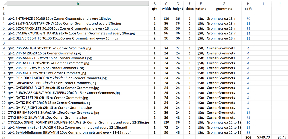
Task: Click 'Grommets ea 18 in' in DELIVERIES row
Action: (x=224, y=38)
